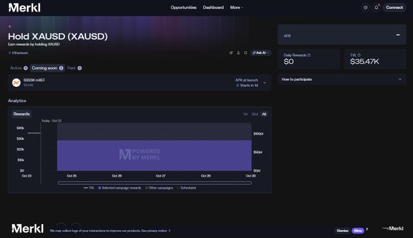Viewport: 413px width, 238px height.
Task: Switch to the Coming soon tab
Action: [x=47, y=68]
